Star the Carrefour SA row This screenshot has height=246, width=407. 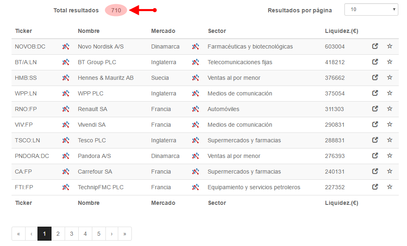[390, 171]
